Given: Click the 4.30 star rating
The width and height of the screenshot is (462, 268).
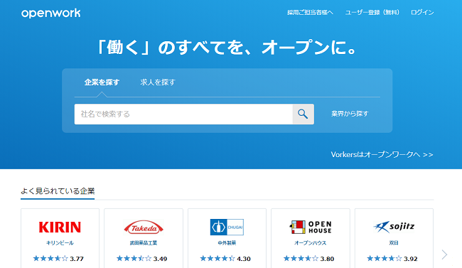Looking at the screenshot, I should click(x=225, y=259).
